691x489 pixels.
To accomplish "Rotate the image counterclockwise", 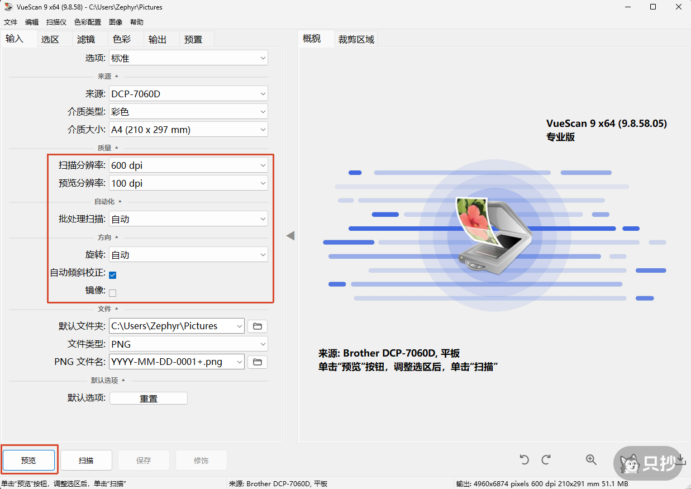I will point(524,459).
